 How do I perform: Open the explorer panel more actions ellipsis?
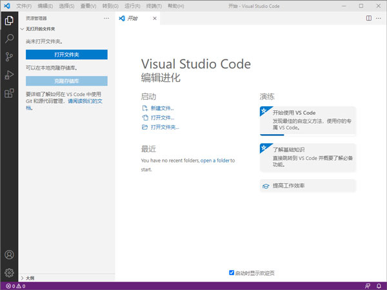coord(106,19)
